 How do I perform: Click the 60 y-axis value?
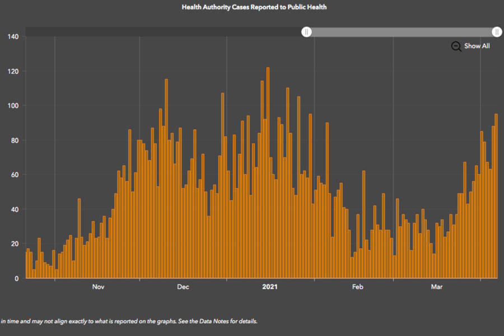pyautogui.click(x=15, y=175)
